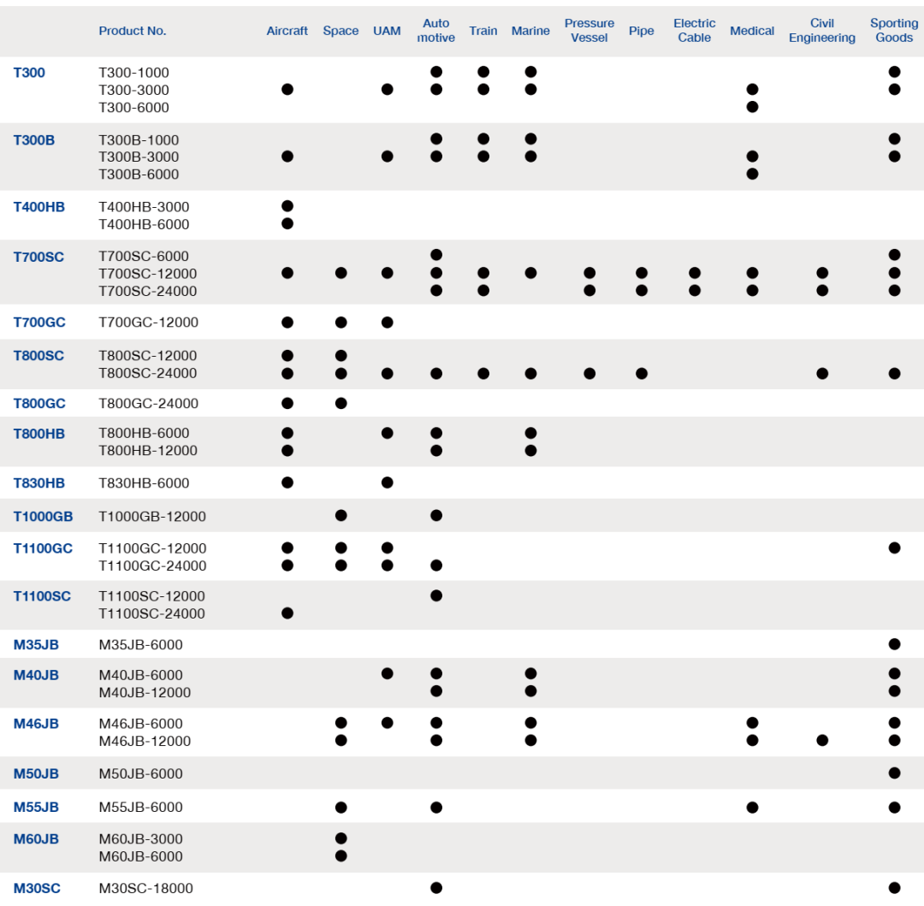Click the Medical dot for T300-6000
This screenshot has width=924, height=906.
coord(752,107)
